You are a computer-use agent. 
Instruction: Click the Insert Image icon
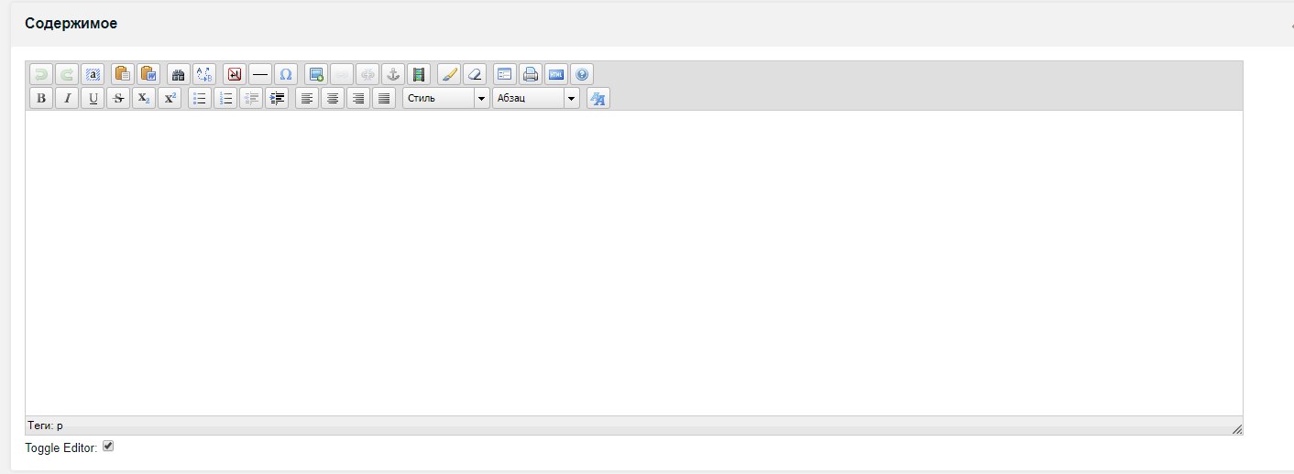pos(316,74)
